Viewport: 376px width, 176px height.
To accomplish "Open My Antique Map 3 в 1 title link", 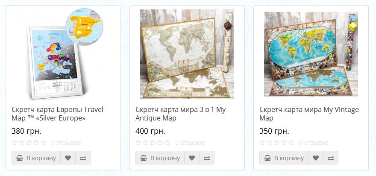I will (180, 114).
